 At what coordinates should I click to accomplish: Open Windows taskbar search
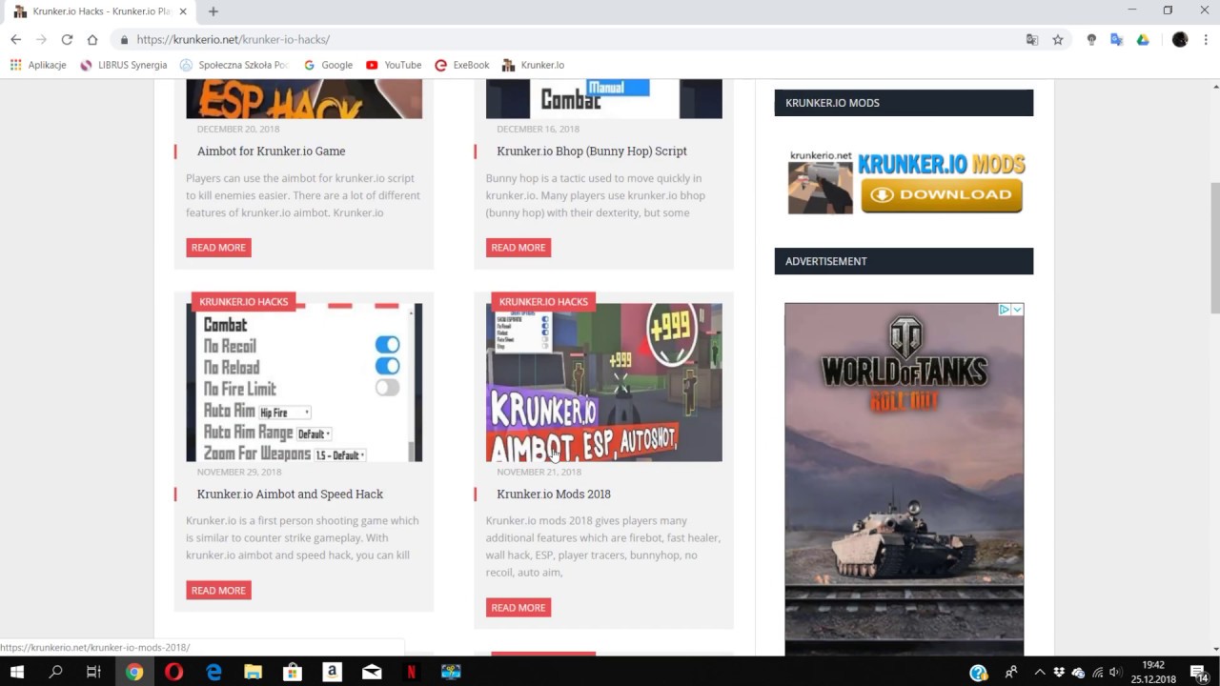[x=55, y=672]
